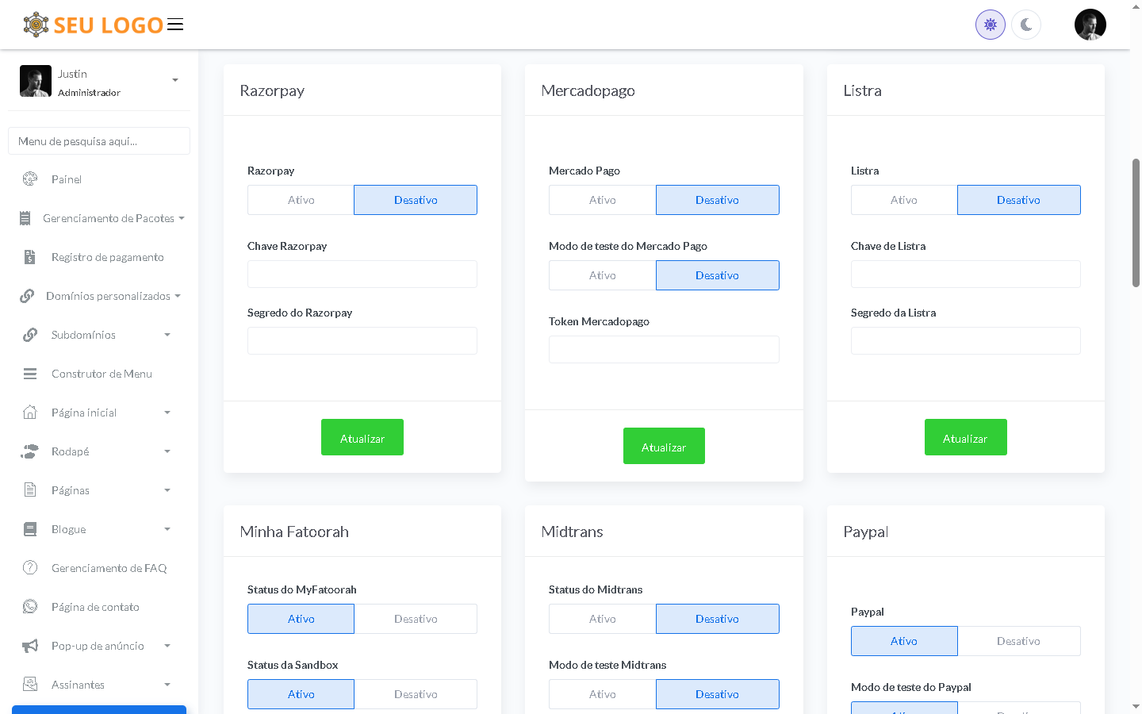
Task: Open the Assinantes menu item
Action: click(x=78, y=685)
